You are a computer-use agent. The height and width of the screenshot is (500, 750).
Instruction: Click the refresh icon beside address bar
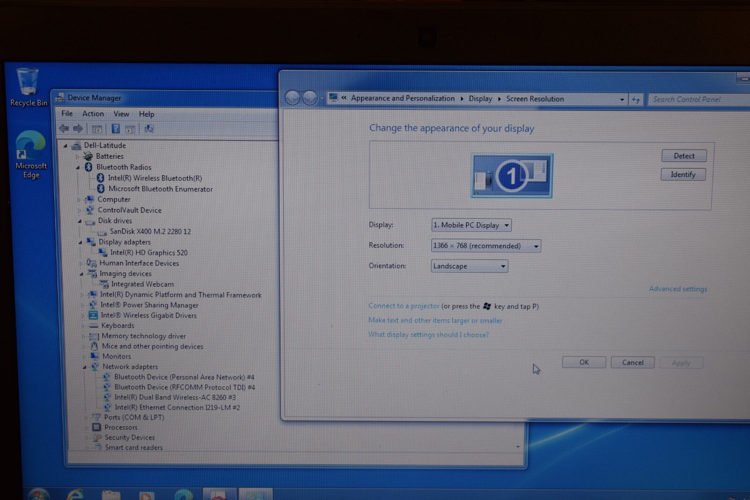tap(636, 99)
